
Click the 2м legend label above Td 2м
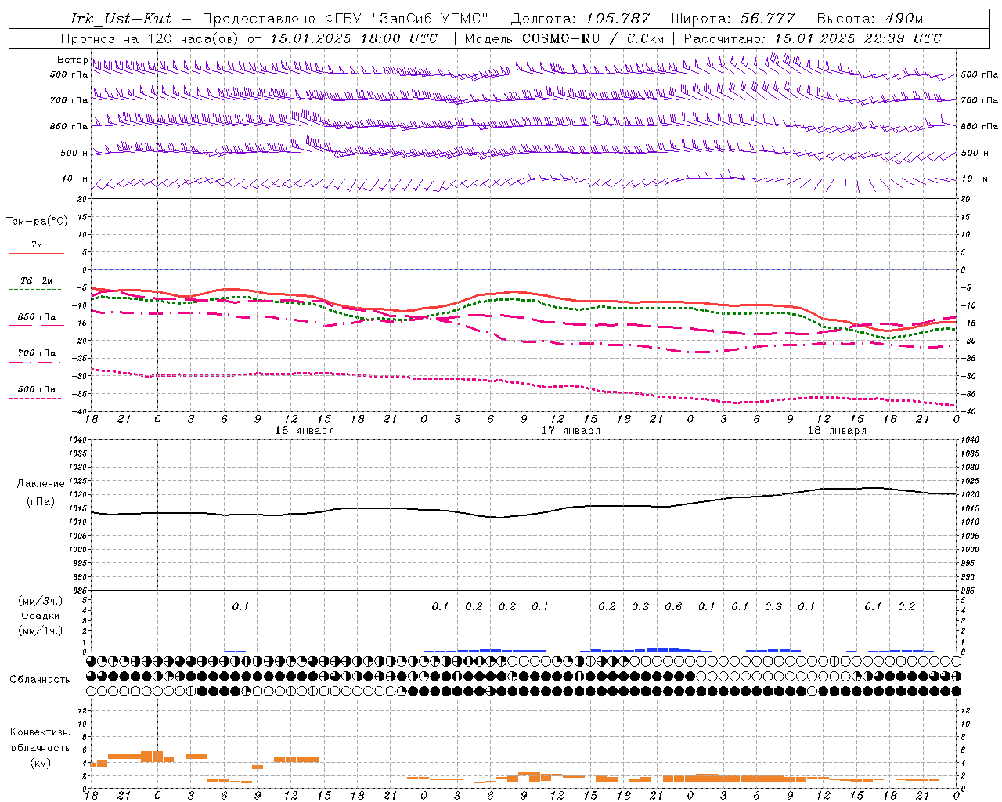click(x=37, y=245)
